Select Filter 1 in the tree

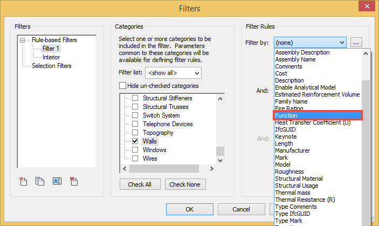point(51,49)
